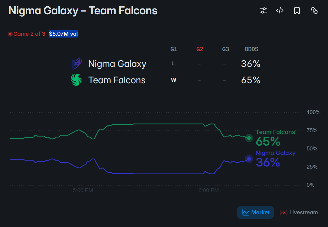Select the G3 column header
The width and height of the screenshot is (328, 227).
pos(225,49)
